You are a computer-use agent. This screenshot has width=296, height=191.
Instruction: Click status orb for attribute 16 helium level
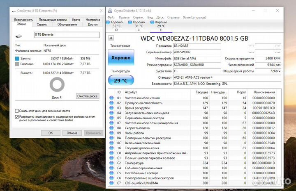(111, 148)
